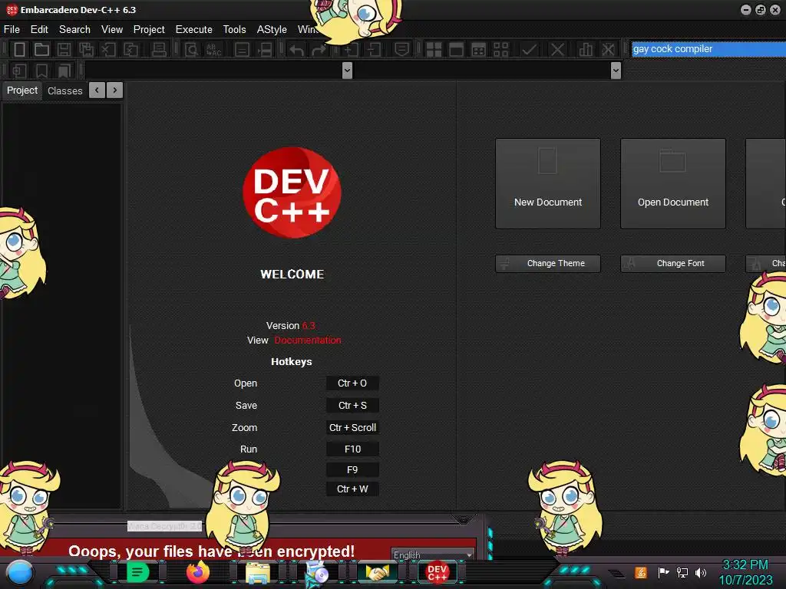Click the Close file toolbar icon
This screenshot has width=786, height=589.
[108, 49]
